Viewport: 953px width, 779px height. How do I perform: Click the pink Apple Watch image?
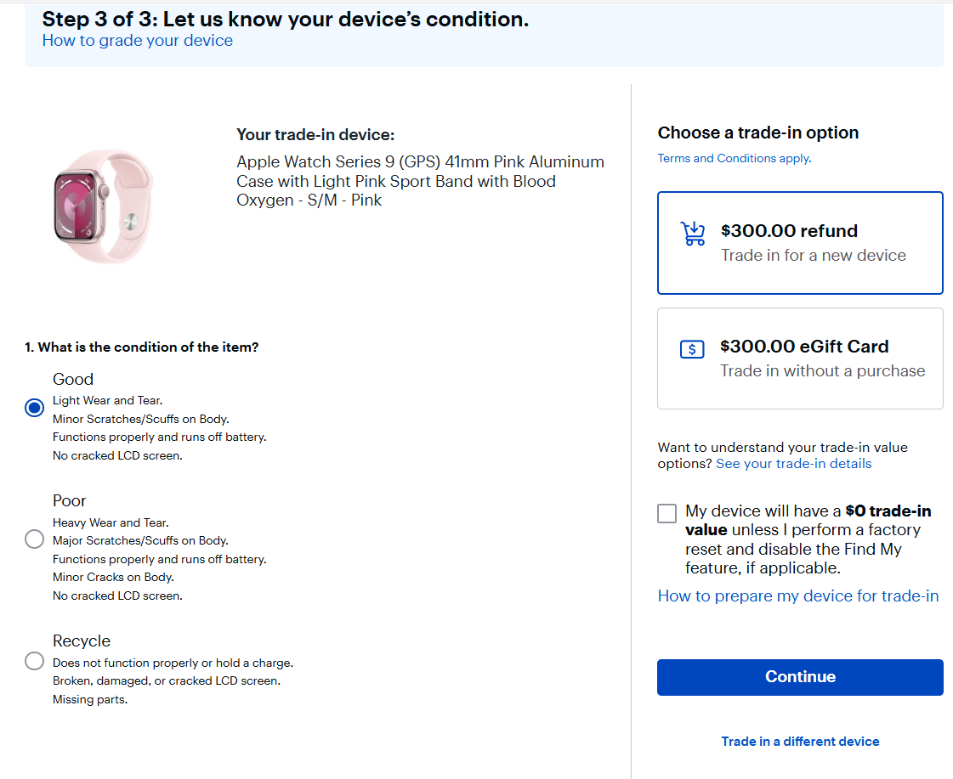(x=103, y=206)
